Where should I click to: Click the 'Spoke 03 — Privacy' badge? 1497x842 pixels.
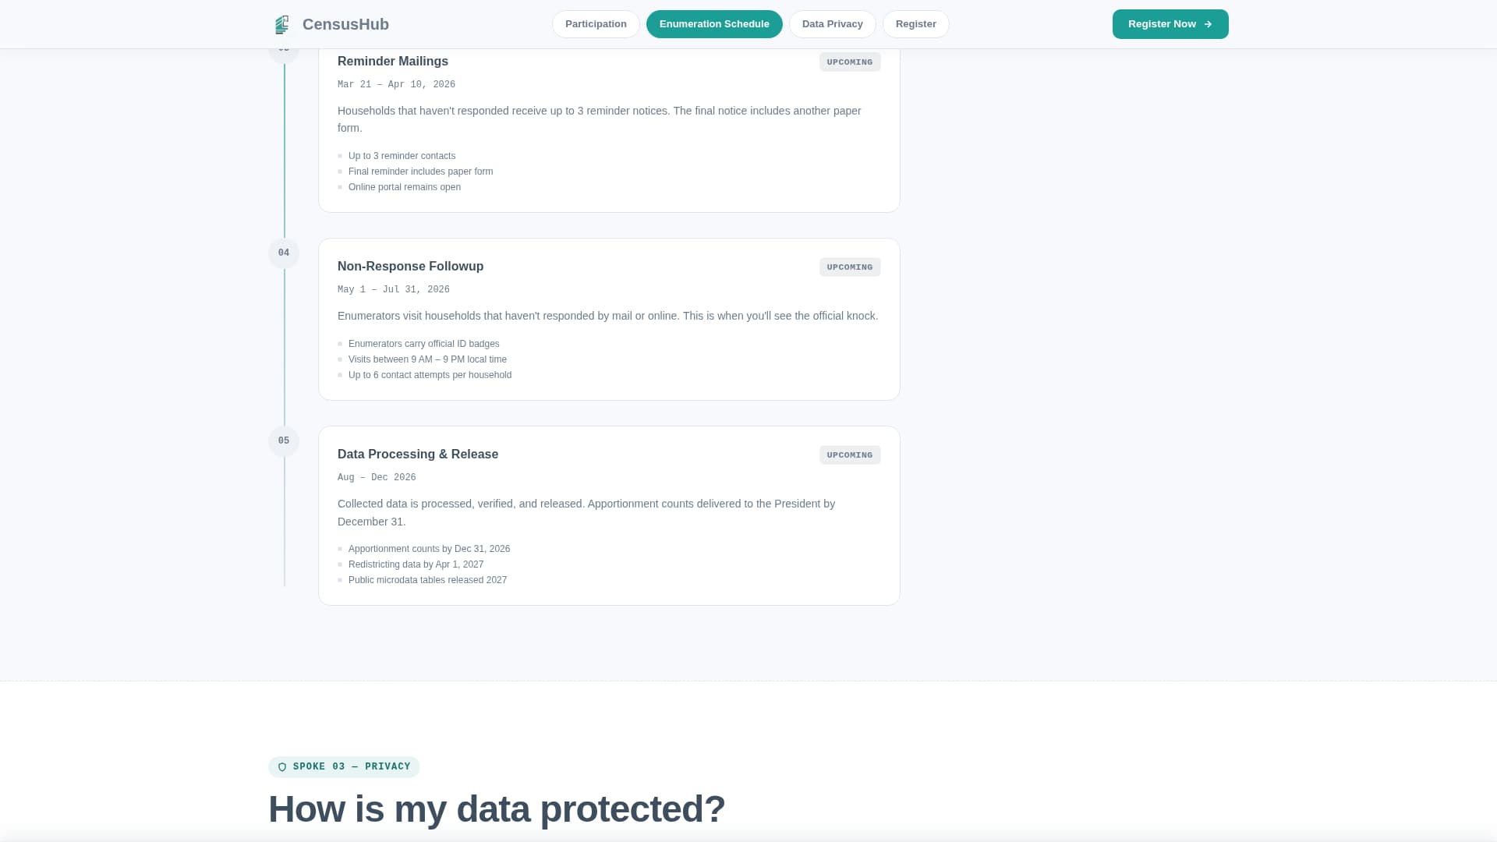[344, 767]
